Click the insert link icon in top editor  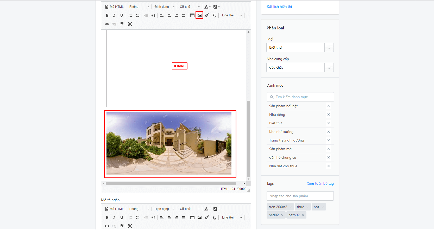[107, 24]
